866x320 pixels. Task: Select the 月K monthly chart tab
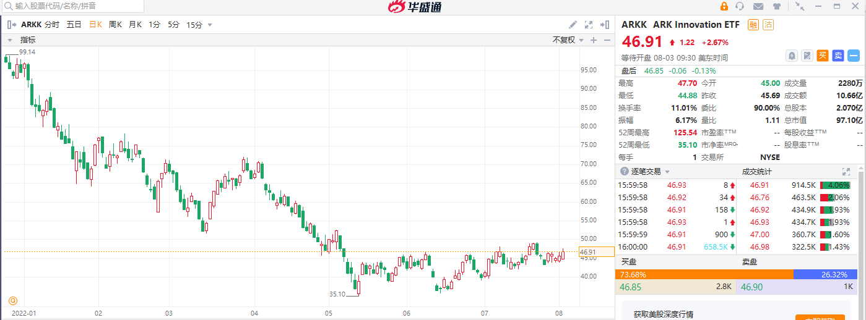[x=136, y=25]
